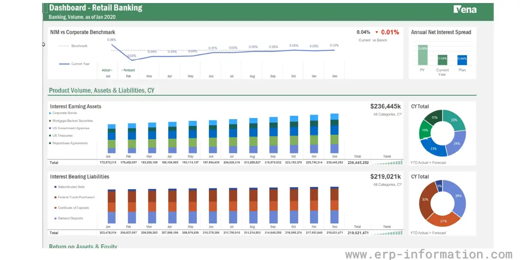This screenshot has width=520, height=260.
Task: Click the Jan stacked bar in Interest Earning Assets
Action: (112, 139)
